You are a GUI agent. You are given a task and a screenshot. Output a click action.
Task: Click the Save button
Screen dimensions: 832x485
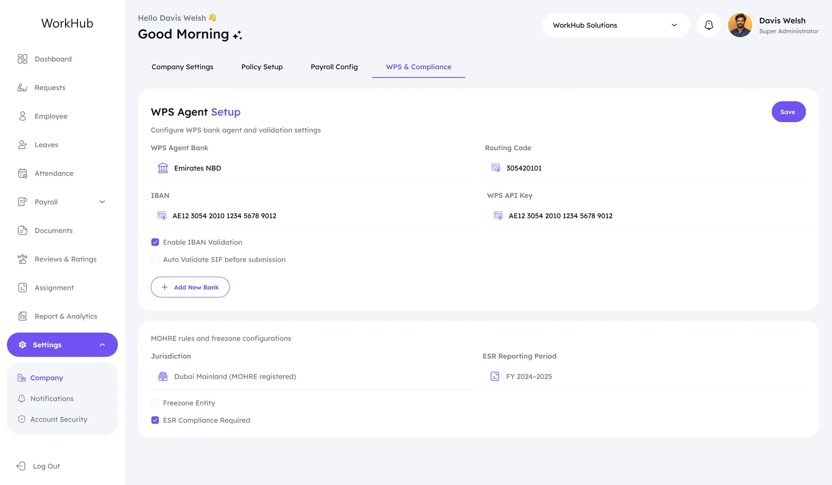[788, 112]
